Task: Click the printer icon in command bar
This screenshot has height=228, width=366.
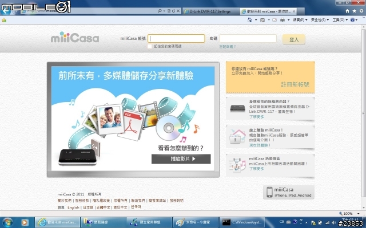Action: (283, 20)
